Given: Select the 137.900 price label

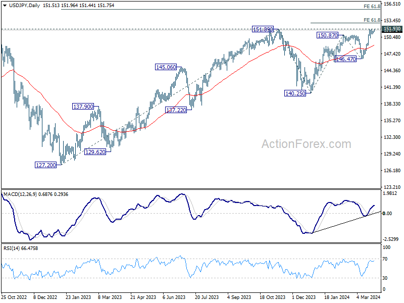Looking at the screenshot, I should click(x=83, y=107).
